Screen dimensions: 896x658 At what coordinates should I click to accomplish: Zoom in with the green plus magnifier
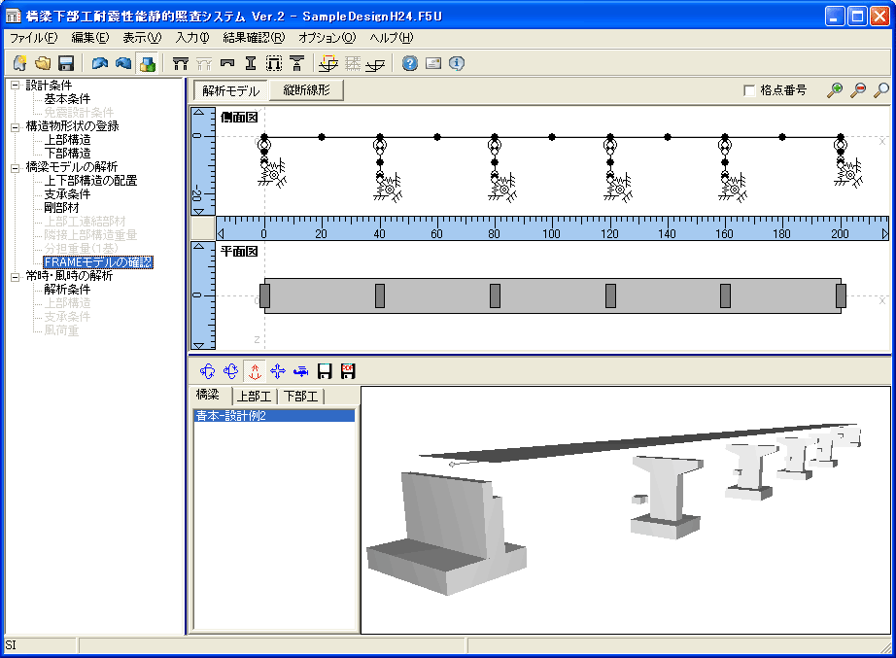tap(835, 90)
